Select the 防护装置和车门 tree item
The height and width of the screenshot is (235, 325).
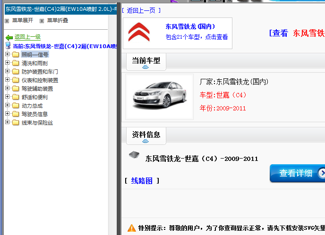(x=40, y=72)
